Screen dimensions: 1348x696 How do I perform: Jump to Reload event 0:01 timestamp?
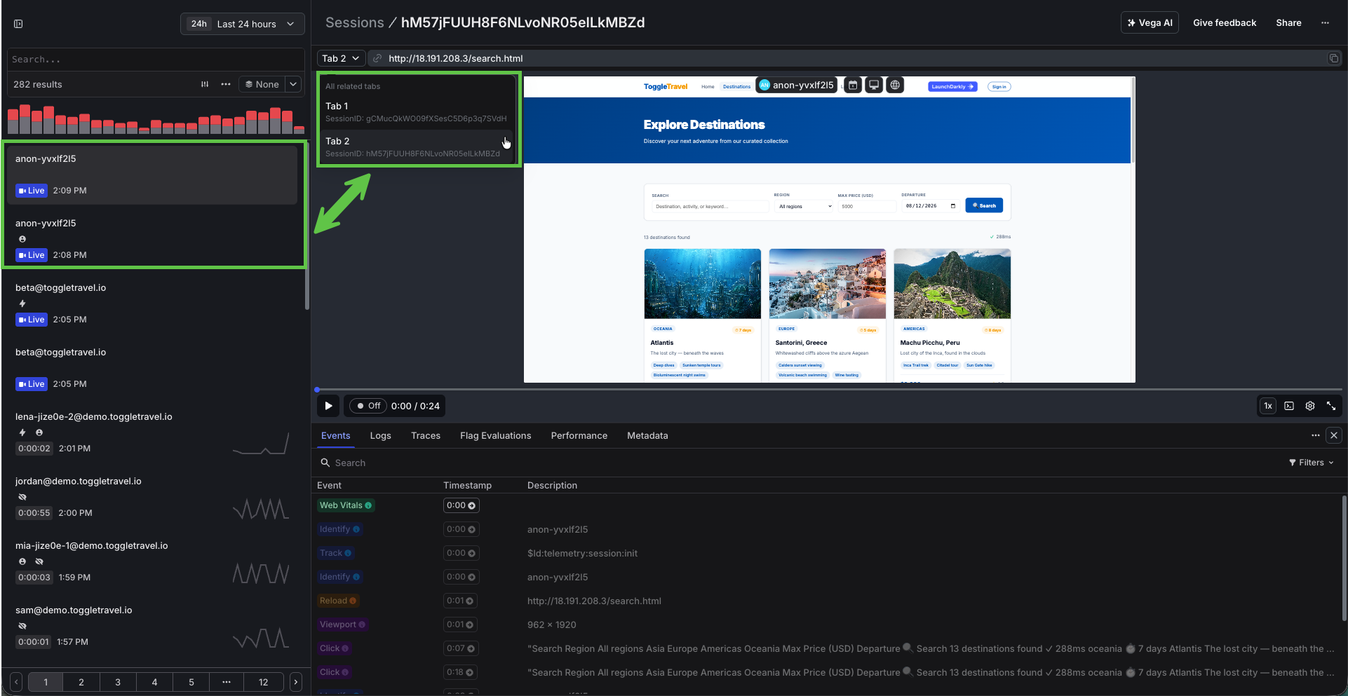point(460,601)
